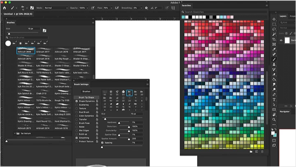Viewport: 296px width, 167px height.
Task: Enable Dual Brush checkbox
Action: click(x=76, y=112)
